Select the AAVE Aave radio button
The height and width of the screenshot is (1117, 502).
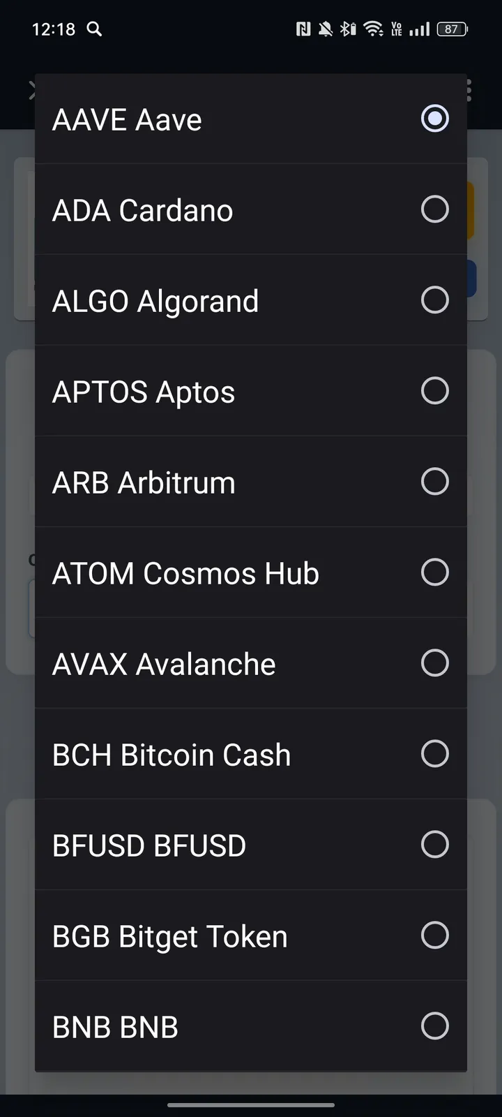pyautogui.click(x=434, y=119)
